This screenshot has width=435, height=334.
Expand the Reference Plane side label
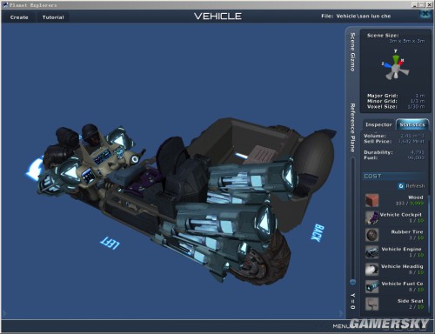point(352,128)
